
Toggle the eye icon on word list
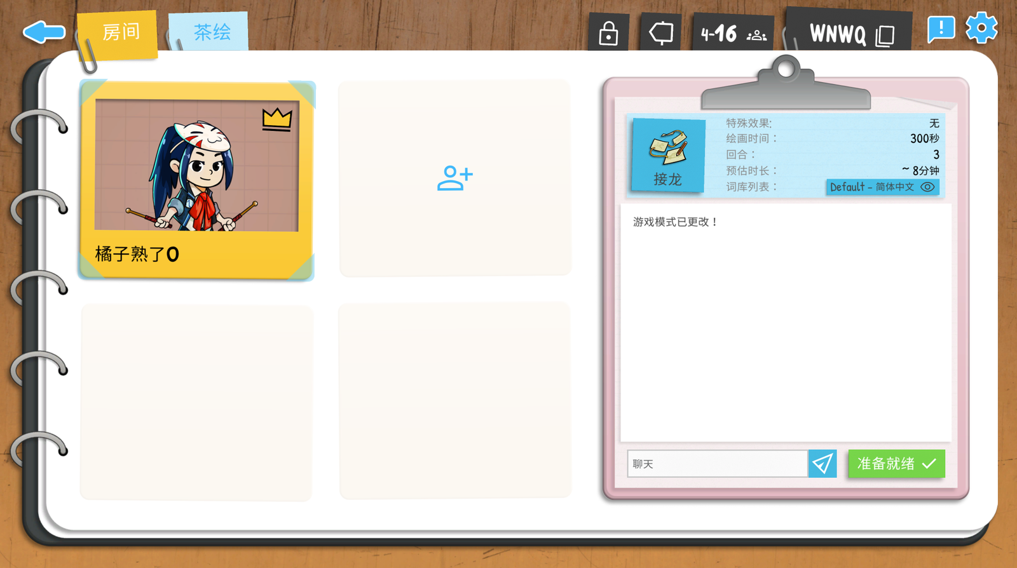pos(927,187)
